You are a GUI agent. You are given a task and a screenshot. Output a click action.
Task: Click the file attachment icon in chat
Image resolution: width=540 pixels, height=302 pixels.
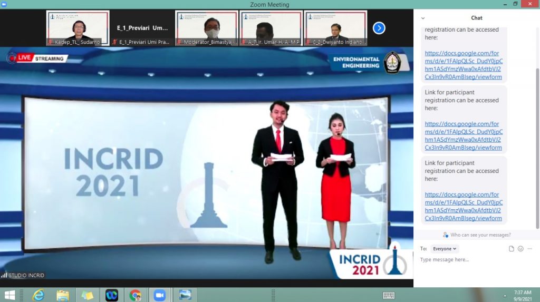click(x=511, y=249)
